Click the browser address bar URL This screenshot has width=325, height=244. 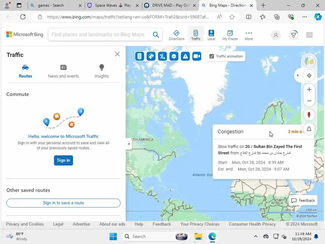(x=128, y=17)
